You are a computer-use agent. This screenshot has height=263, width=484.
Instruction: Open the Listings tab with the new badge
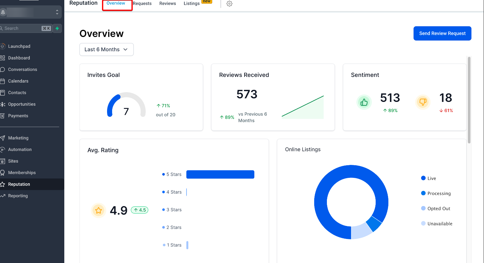(191, 3)
